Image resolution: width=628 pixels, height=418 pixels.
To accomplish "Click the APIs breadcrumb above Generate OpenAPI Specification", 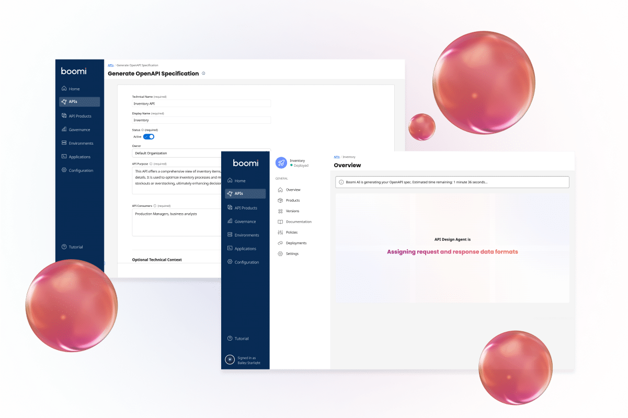I will (110, 65).
